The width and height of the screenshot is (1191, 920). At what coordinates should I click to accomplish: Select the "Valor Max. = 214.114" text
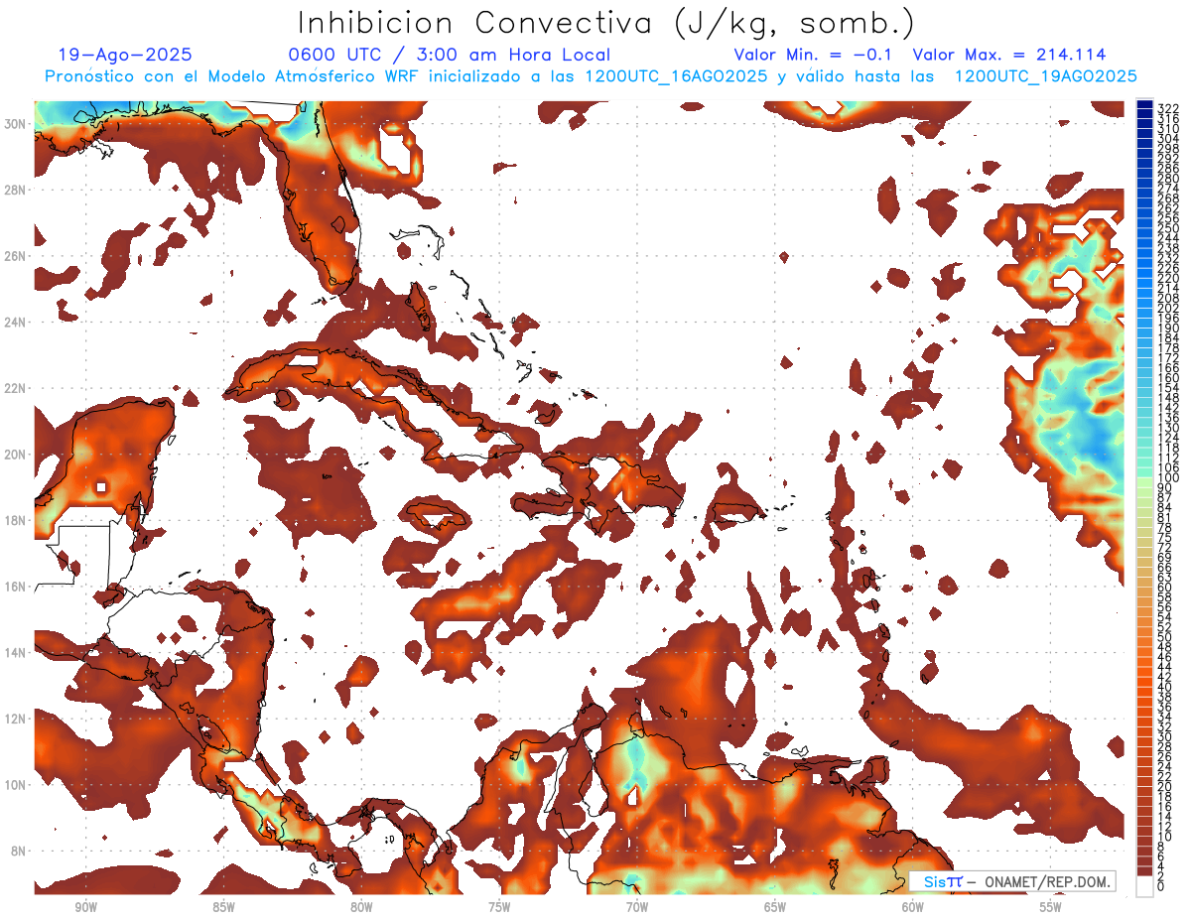pos(1009,55)
